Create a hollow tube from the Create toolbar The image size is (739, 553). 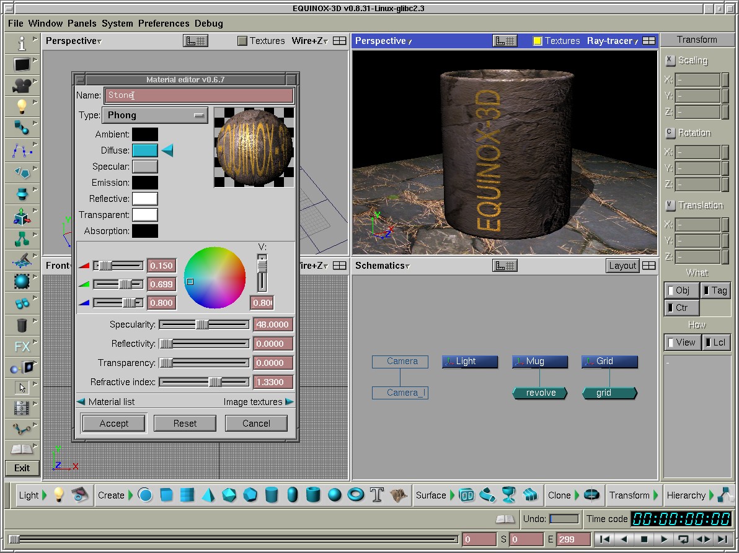pos(313,495)
